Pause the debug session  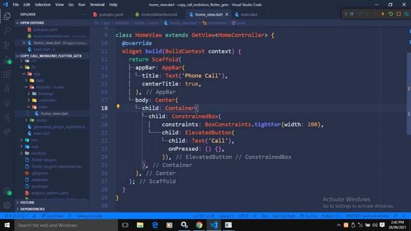pyautogui.click(x=352, y=14)
